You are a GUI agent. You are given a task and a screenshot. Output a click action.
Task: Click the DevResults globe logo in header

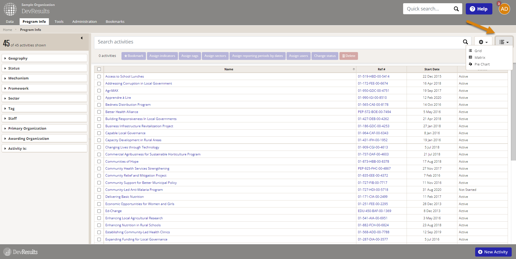[x=10, y=9]
